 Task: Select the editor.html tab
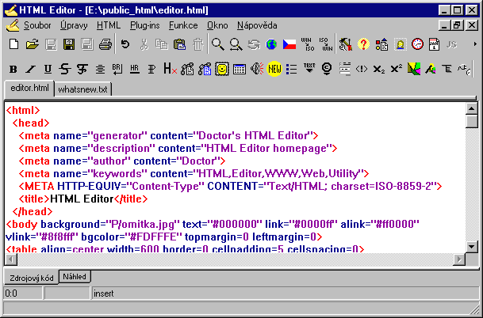coord(29,88)
